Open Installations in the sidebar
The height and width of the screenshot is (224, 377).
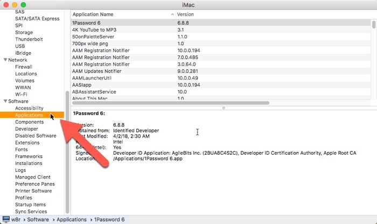[29, 163]
